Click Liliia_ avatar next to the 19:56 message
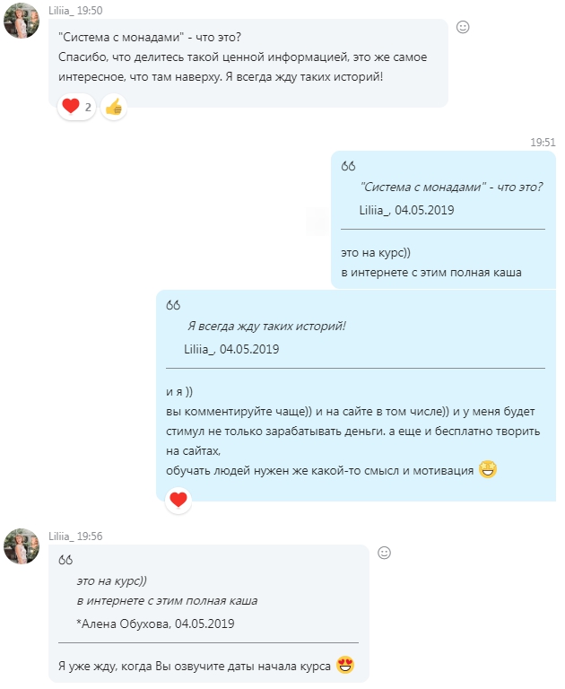This screenshot has width=565, height=689. click(x=22, y=546)
